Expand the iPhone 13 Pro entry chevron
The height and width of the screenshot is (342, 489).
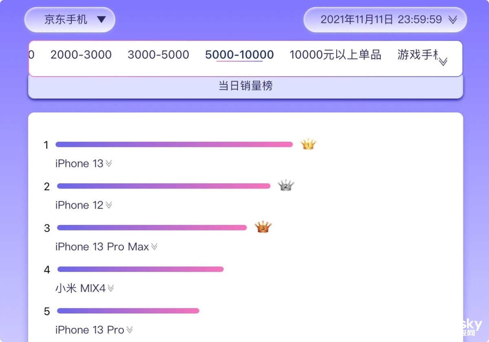[x=130, y=330]
